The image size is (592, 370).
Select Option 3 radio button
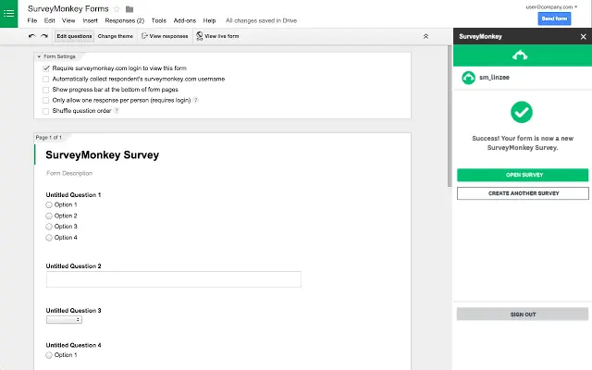[x=49, y=227]
